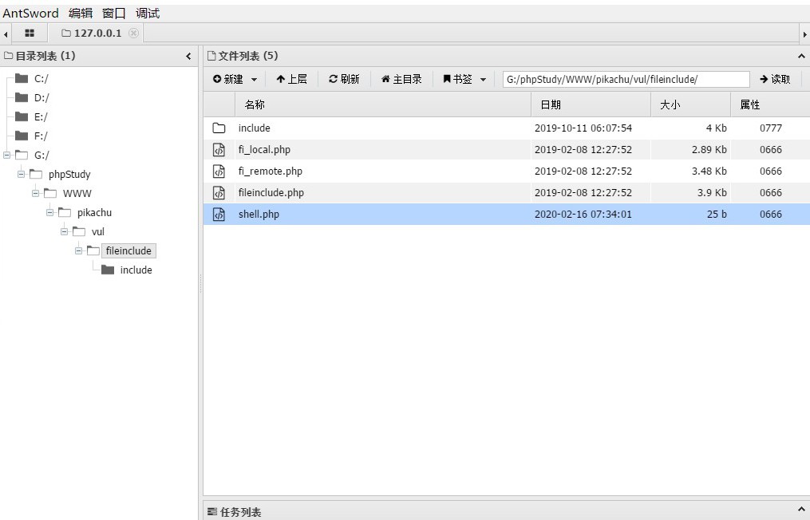Viewport: 810px width, 520px height.
Task: Select vul in the directory tree
Action: coord(98,231)
